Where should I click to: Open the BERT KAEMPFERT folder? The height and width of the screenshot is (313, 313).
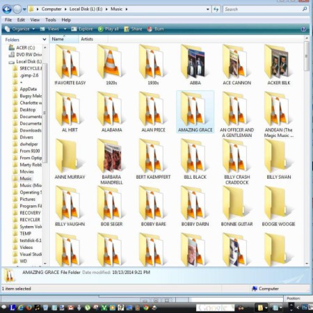pos(153,159)
